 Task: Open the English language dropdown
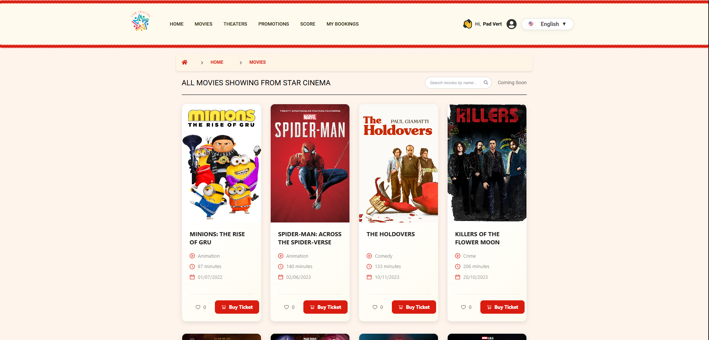[547, 24]
